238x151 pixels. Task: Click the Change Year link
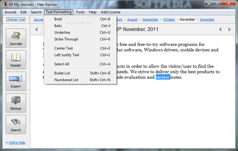click(16, 19)
